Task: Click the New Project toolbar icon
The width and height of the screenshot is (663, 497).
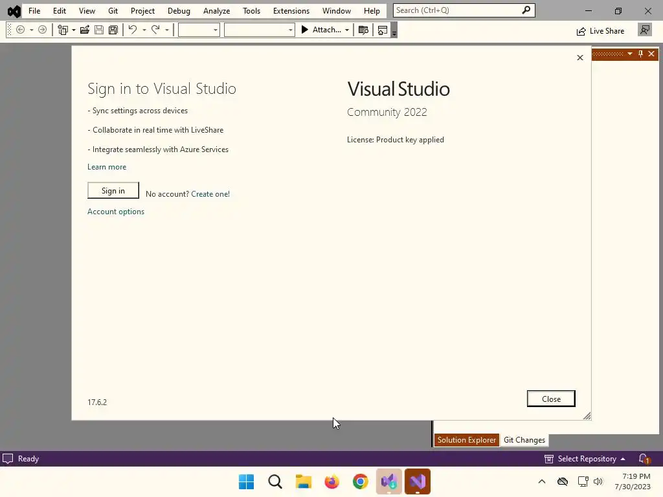Action: (x=63, y=30)
